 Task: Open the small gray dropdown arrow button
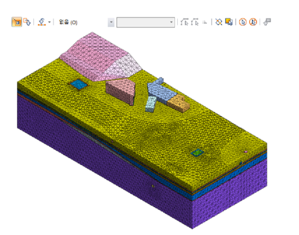tap(111, 22)
